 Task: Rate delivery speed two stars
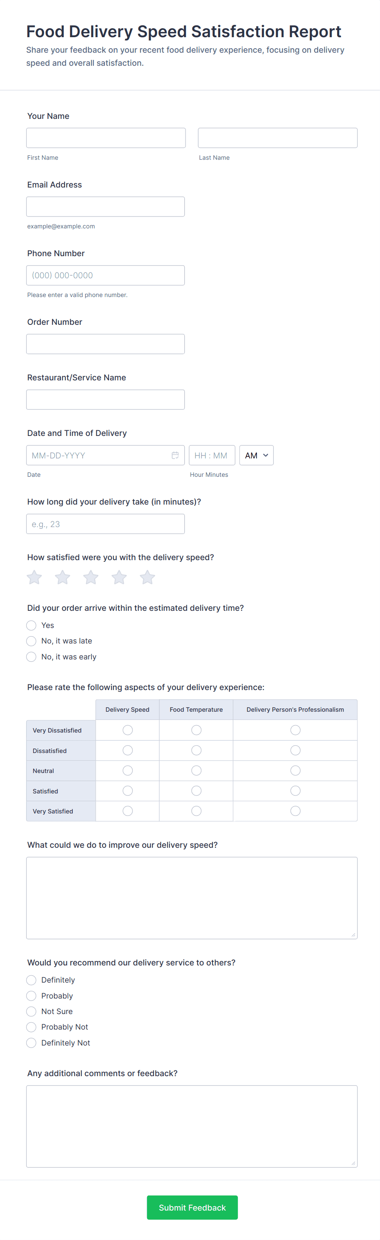[x=63, y=577]
